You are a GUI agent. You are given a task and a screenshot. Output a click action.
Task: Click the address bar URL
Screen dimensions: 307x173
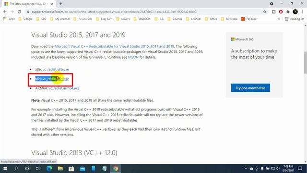114,12
